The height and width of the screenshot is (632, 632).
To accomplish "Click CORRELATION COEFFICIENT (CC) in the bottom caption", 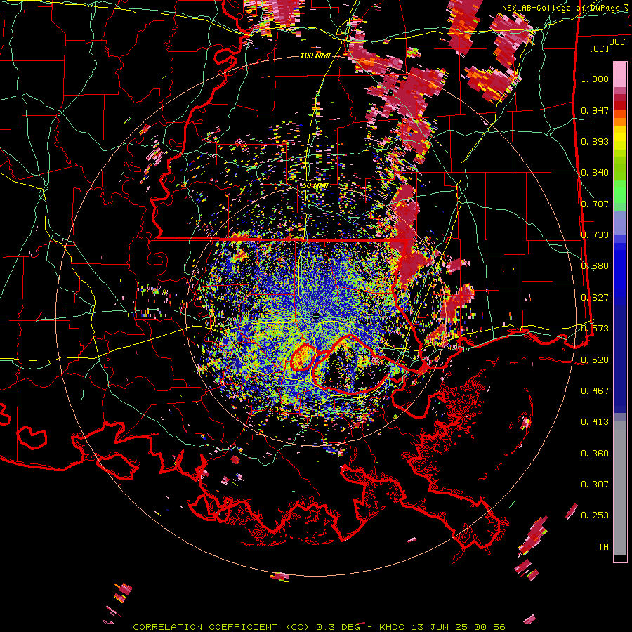I will pyautogui.click(x=221, y=627).
